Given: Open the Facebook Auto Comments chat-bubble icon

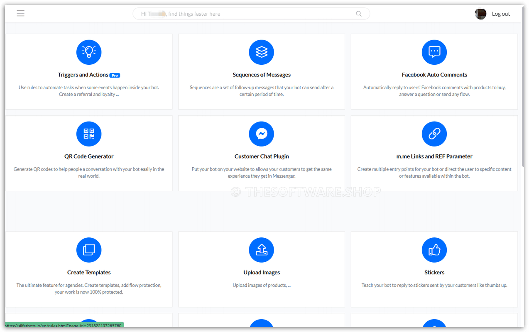Looking at the screenshot, I should click(434, 52).
